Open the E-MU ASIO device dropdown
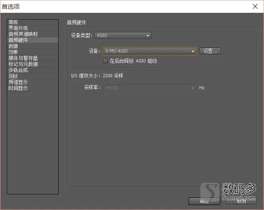The height and width of the screenshot is (210, 264). click(x=149, y=51)
